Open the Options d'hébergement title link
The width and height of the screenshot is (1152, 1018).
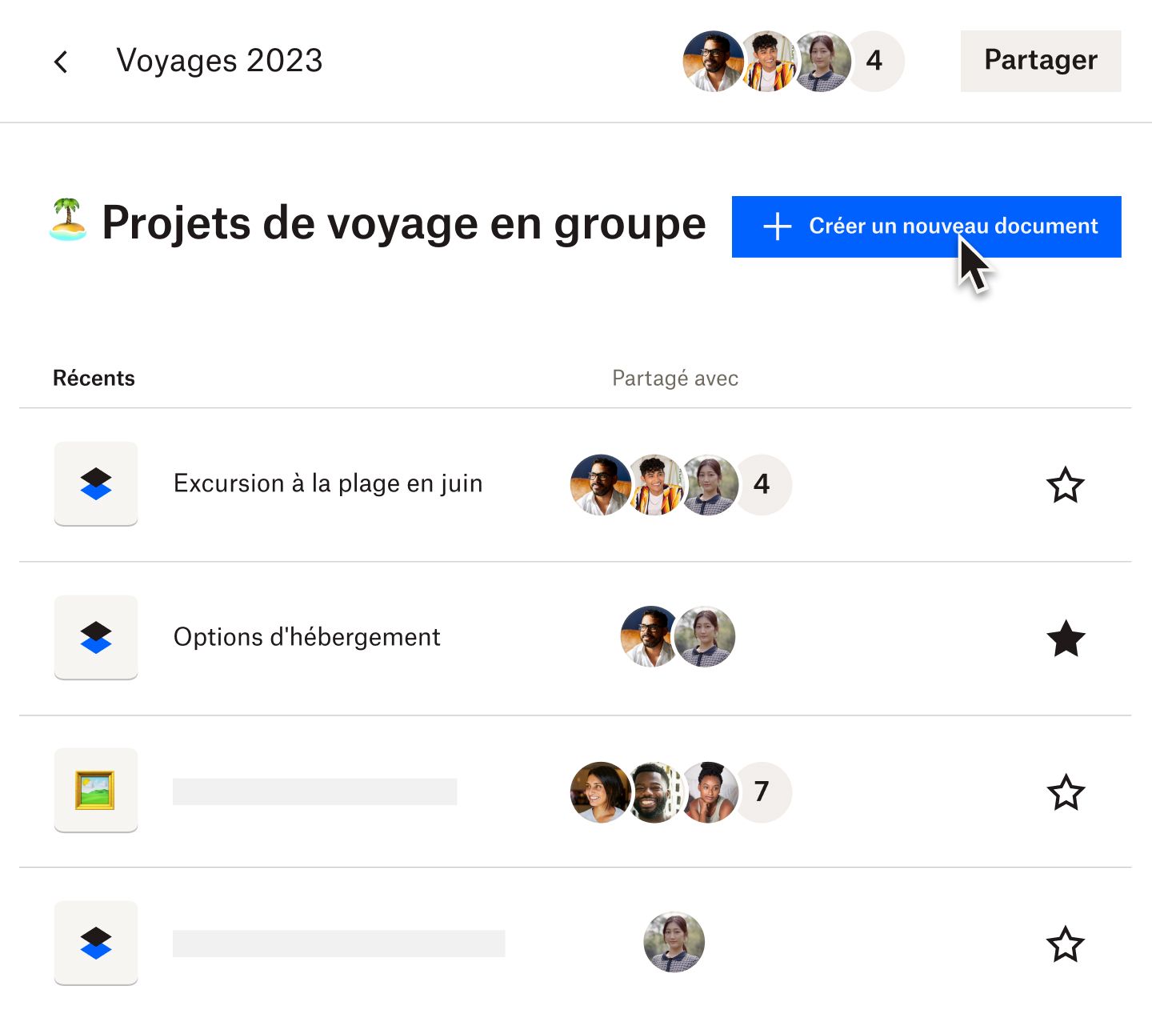tap(306, 637)
